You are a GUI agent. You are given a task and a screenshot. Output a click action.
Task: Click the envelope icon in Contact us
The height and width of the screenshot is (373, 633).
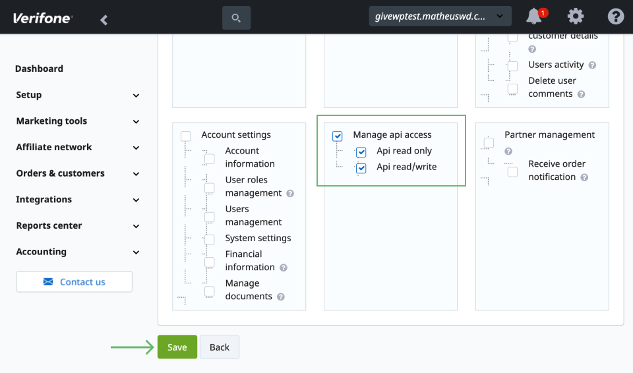click(x=48, y=281)
